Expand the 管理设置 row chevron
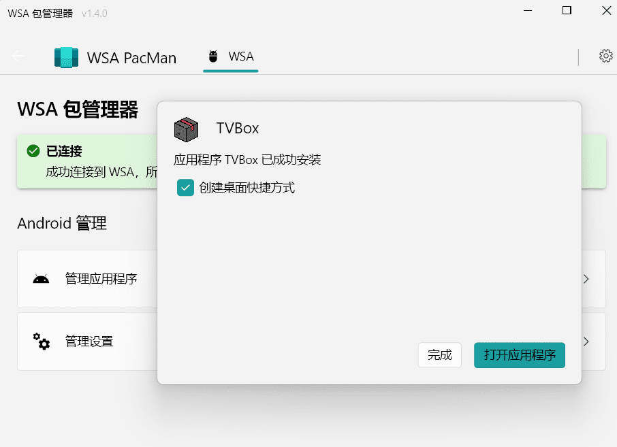Screen dimensions: 617x447 coord(587,342)
